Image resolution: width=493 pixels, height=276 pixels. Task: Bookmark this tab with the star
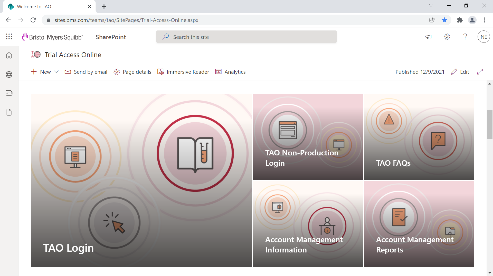pos(444,20)
